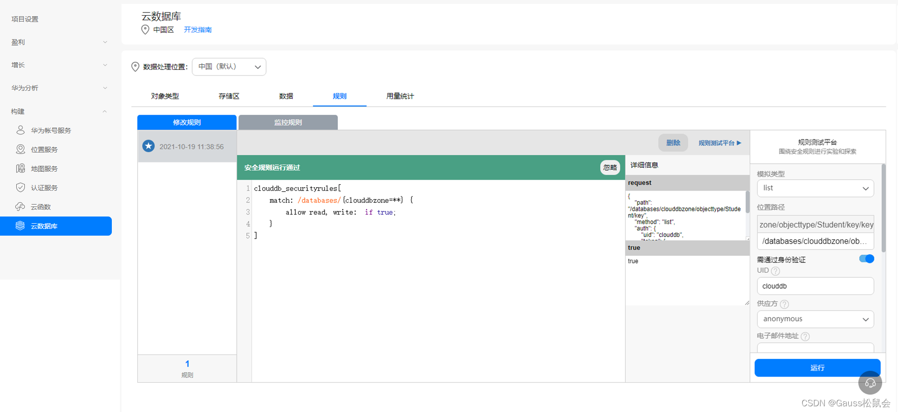Toggle the 需通过身份验证 switch
The width and height of the screenshot is (898, 412).
(x=866, y=259)
